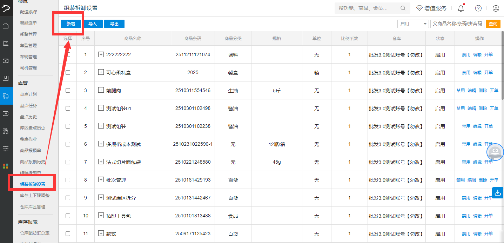Viewport: 504px width, 243px height.
Task: Open 盘点计划 in the sidebar menu
Action: [28, 94]
